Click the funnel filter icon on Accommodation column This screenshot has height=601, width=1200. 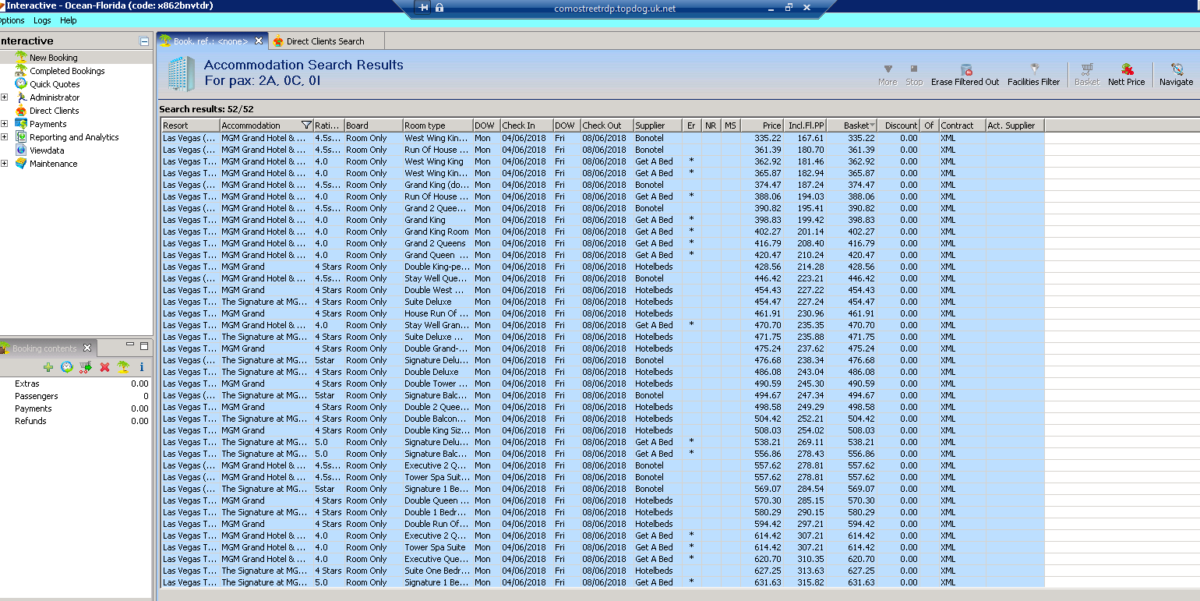pos(306,126)
